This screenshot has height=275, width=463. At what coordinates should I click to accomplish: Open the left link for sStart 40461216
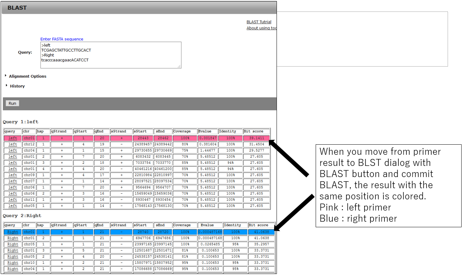[x=13, y=169]
